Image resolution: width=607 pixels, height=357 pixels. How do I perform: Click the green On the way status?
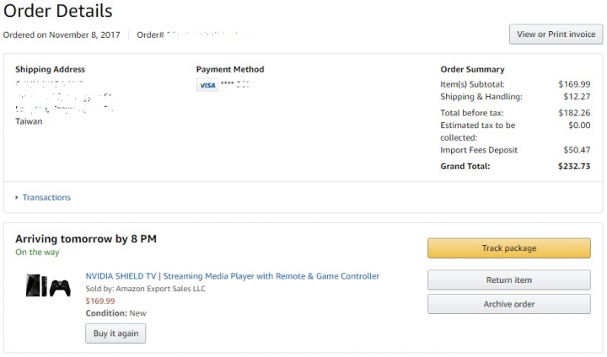coord(37,253)
